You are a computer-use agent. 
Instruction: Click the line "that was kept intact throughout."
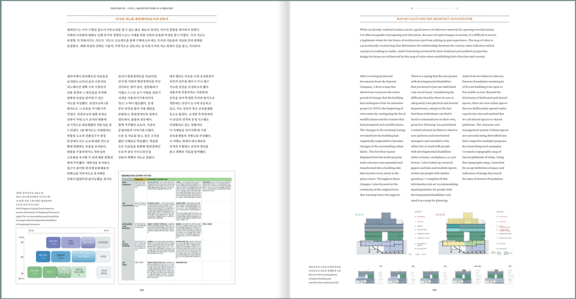click(x=380, y=195)
